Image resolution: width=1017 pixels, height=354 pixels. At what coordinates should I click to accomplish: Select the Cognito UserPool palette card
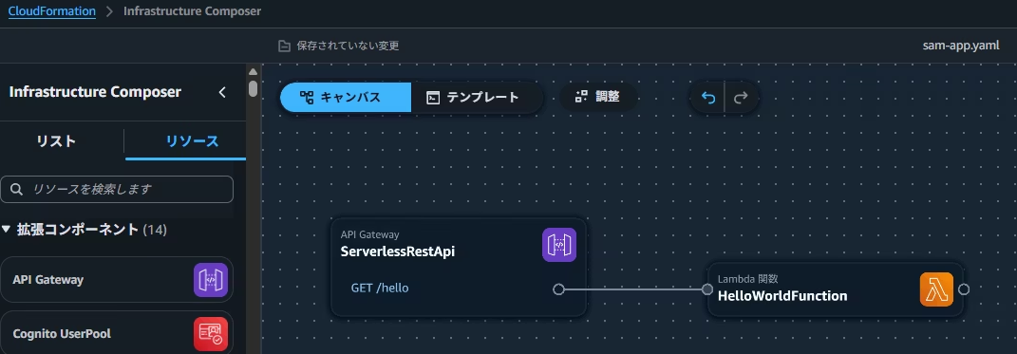point(117,333)
